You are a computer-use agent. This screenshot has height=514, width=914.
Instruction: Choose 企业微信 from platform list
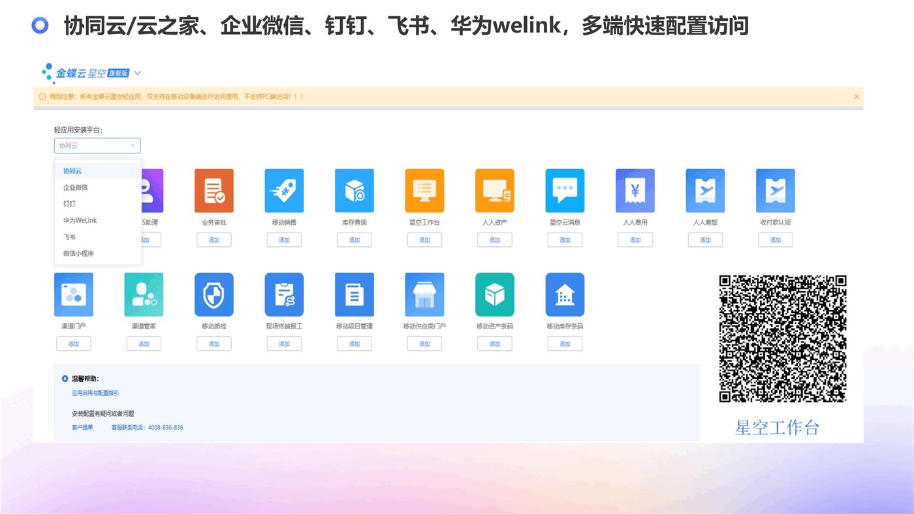click(98, 187)
